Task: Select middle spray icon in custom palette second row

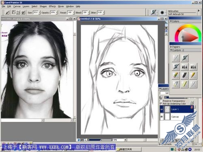Action: [x=185, y=66]
